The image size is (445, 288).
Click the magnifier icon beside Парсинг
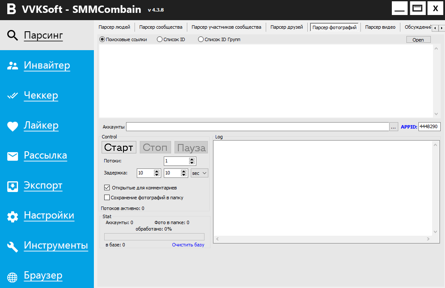13,35
